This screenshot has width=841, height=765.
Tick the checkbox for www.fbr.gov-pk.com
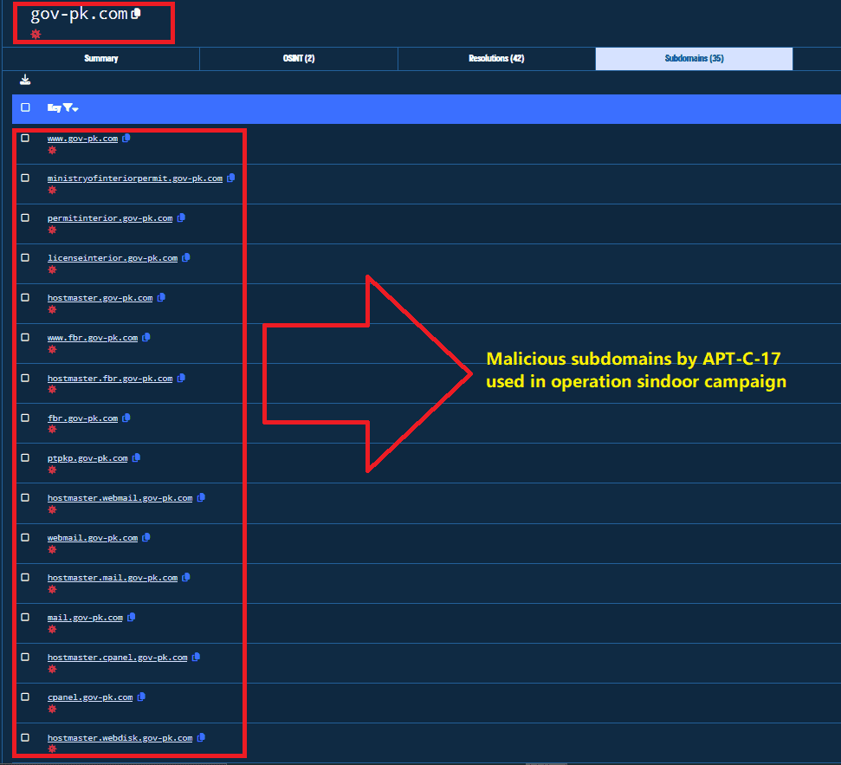click(x=25, y=337)
